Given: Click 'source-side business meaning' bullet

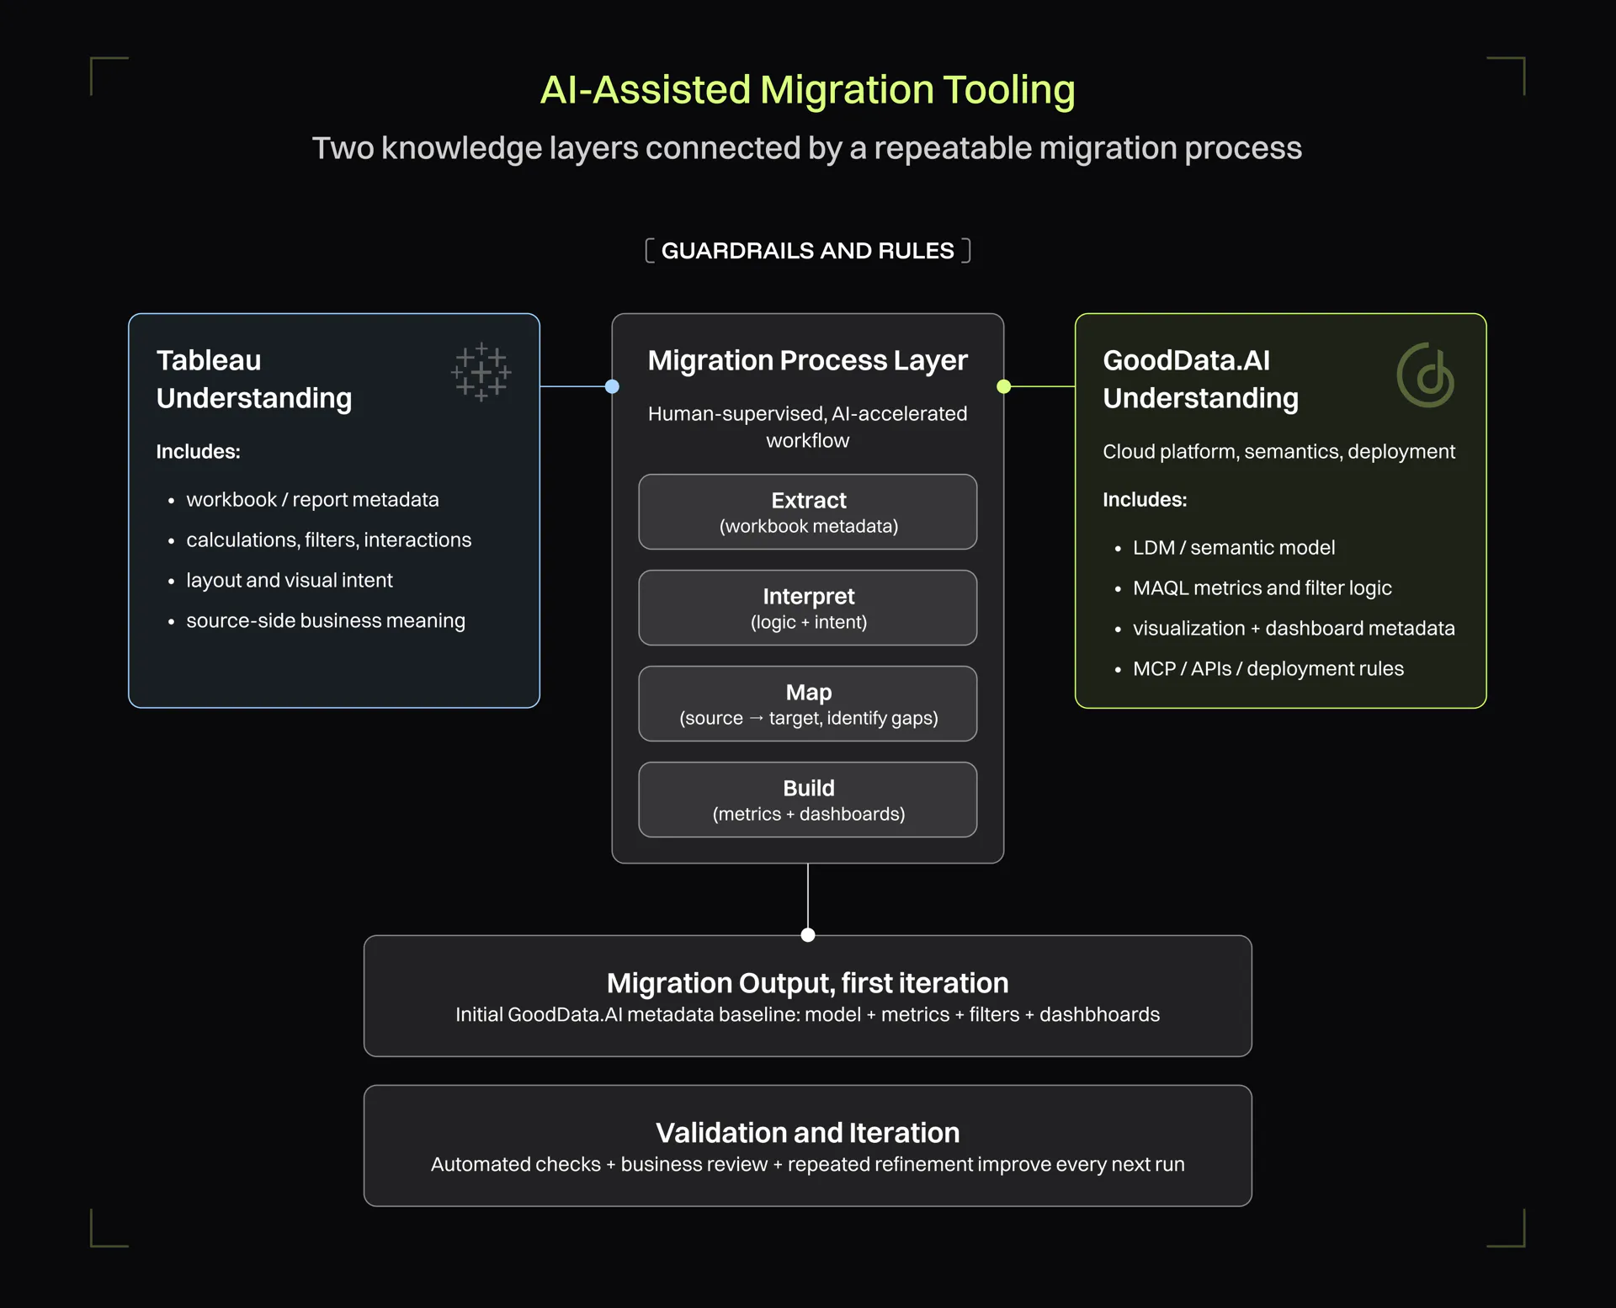Looking at the screenshot, I should click(x=326, y=620).
